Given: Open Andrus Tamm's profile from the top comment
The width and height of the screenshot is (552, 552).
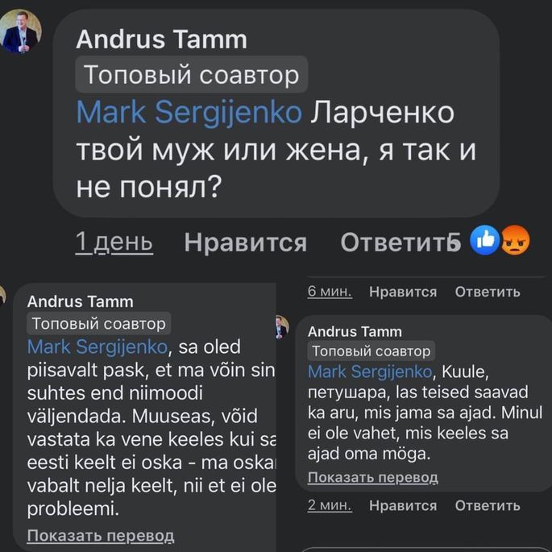Looking at the screenshot, I should [x=161, y=39].
